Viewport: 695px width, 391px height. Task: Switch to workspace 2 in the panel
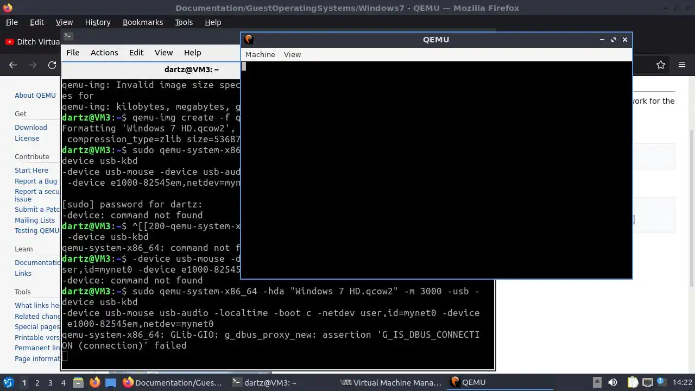click(x=37, y=383)
